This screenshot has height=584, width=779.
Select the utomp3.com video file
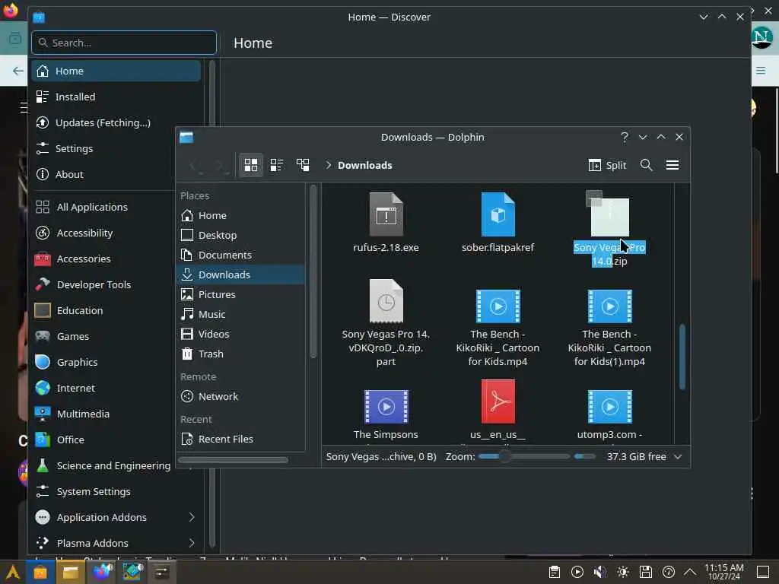coord(609,414)
